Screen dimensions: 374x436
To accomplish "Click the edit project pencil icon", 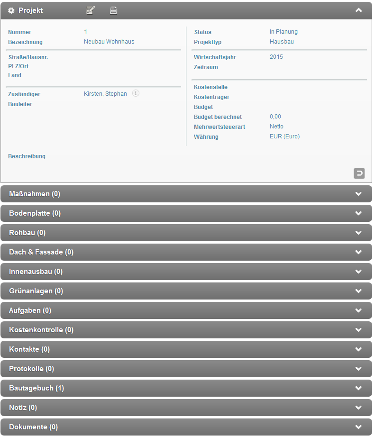I will pos(91,10).
